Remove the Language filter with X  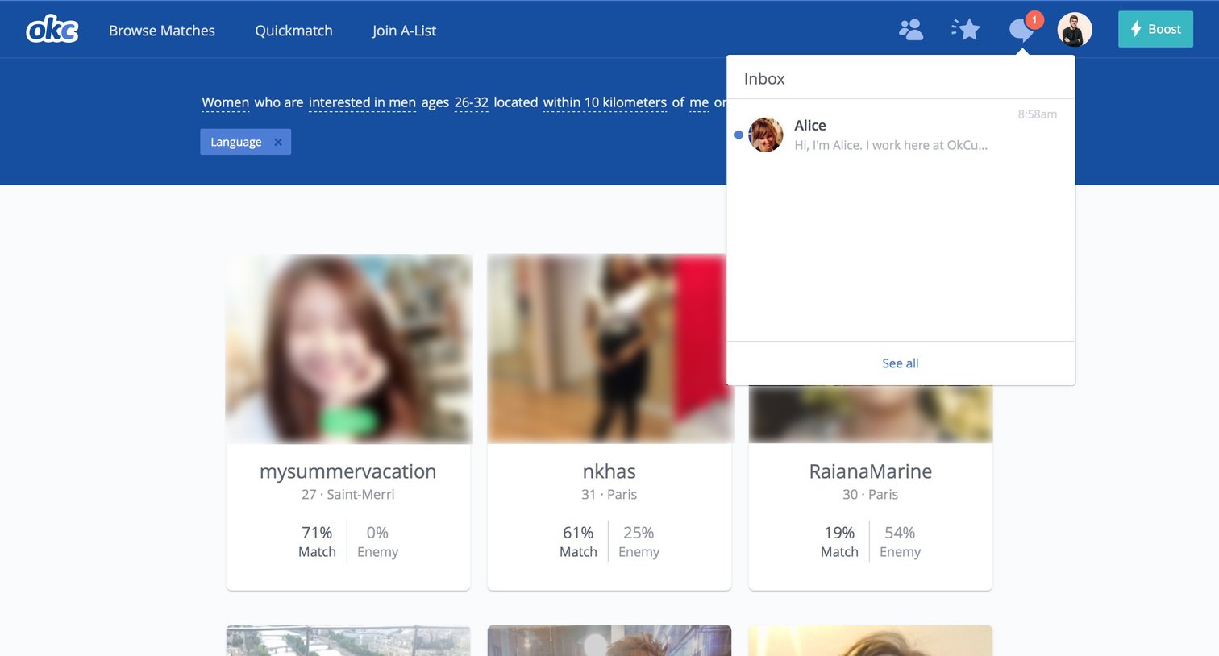tap(278, 142)
